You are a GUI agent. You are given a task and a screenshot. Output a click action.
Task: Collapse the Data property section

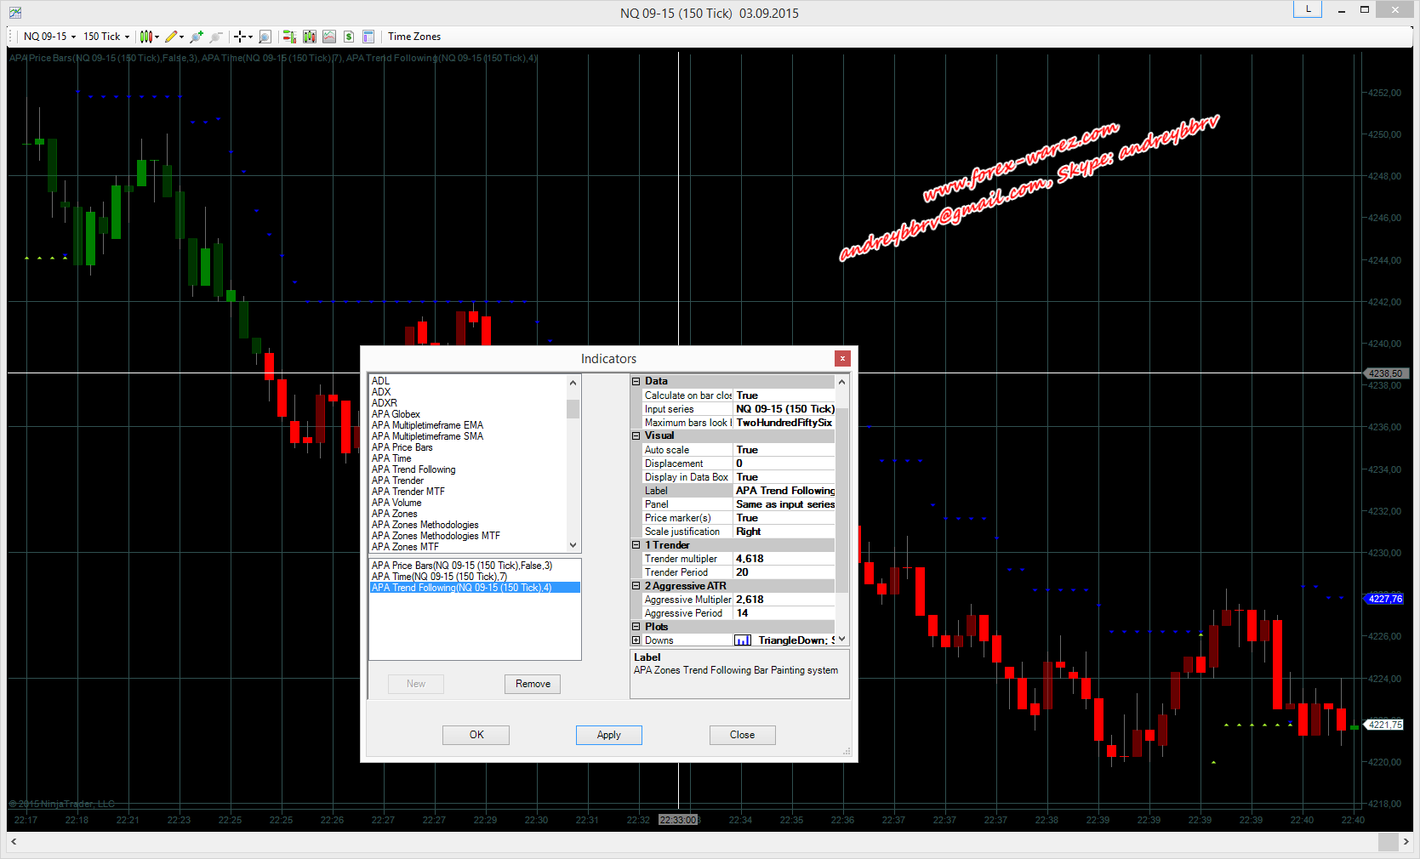click(x=636, y=382)
